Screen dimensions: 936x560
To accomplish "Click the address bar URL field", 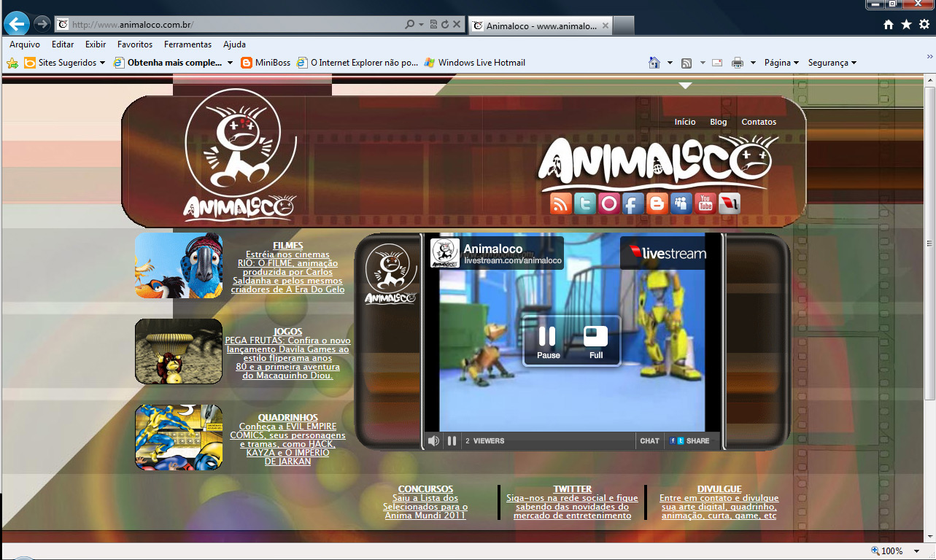I will coord(230,24).
